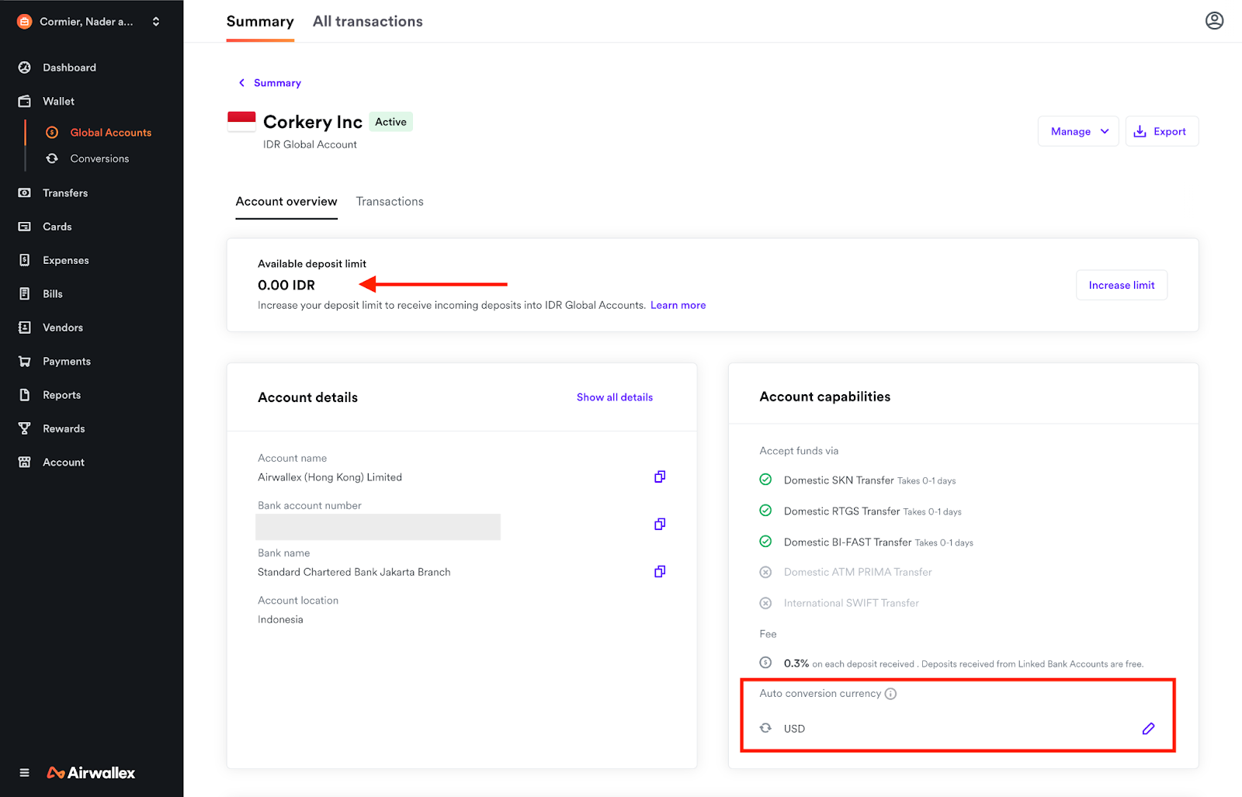Click the Reports document icon
This screenshot has height=797, width=1242.
(25, 395)
